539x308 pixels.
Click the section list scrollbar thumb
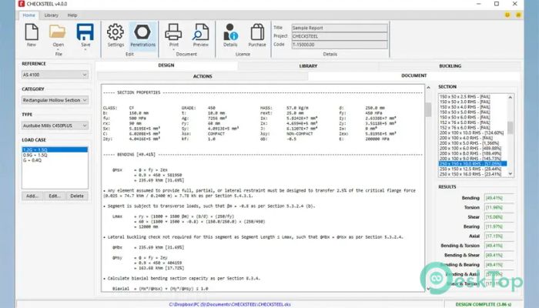(x=510, y=128)
